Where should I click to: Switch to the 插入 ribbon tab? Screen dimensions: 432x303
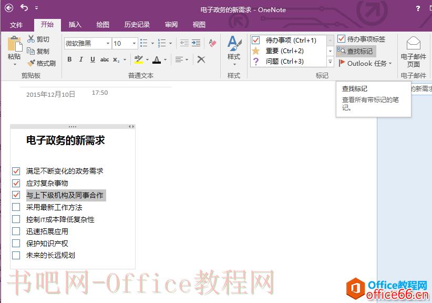click(75, 25)
